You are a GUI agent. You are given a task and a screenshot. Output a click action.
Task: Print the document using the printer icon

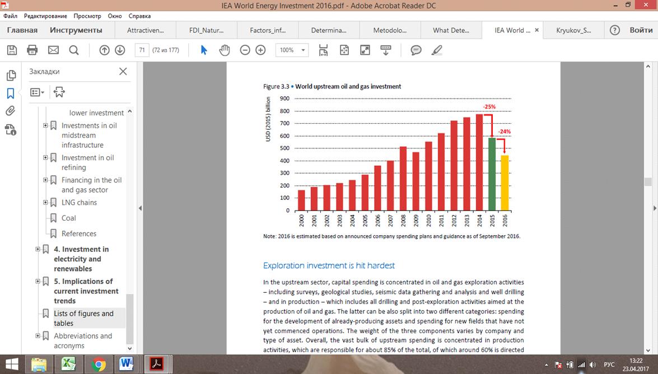coord(32,50)
